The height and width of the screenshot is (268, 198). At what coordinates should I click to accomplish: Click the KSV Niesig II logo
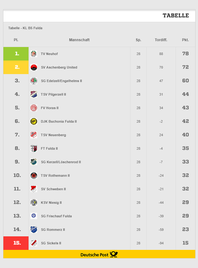(34, 203)
